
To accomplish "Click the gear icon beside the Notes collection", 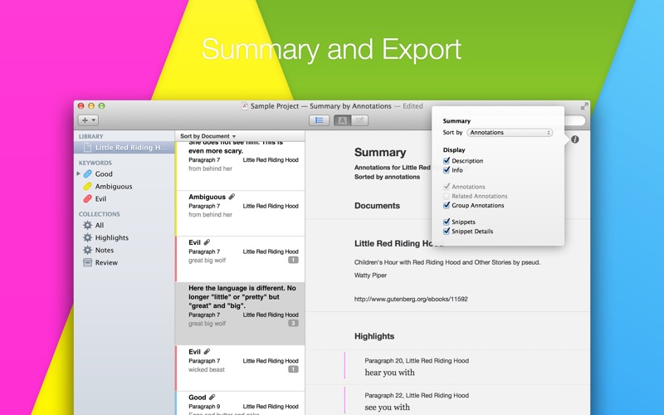I will [87, 250].
